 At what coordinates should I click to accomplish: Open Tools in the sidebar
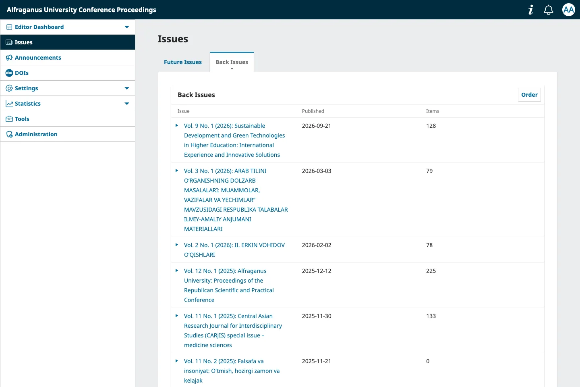pyautogui.click(x=22, y=119)
